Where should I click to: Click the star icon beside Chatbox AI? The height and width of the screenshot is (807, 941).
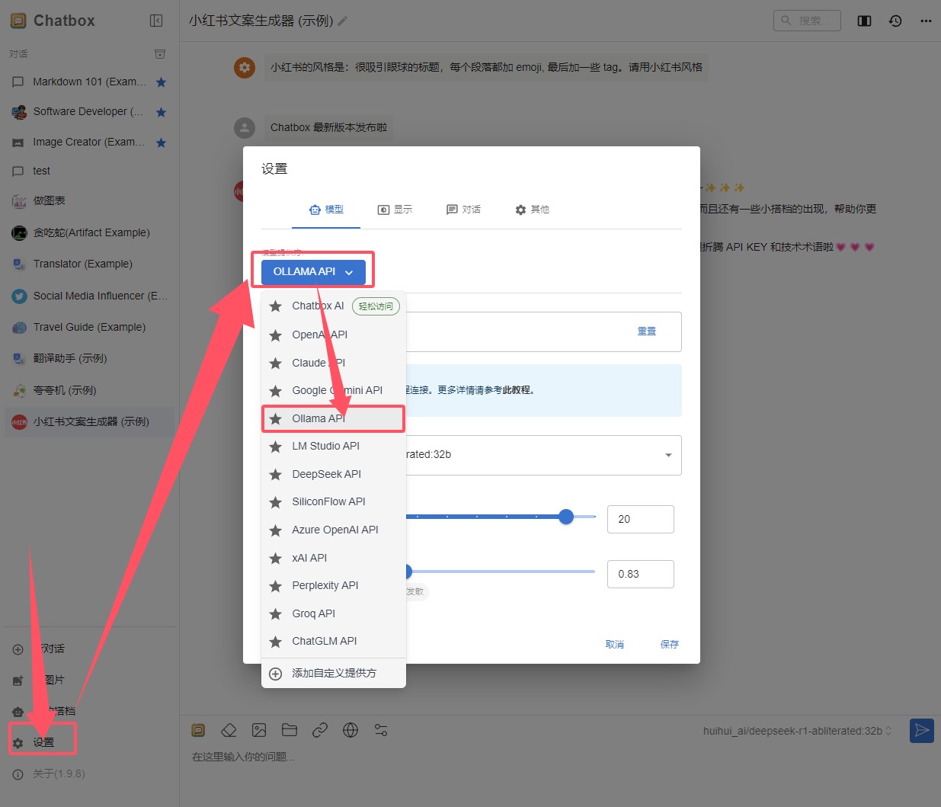276,306
